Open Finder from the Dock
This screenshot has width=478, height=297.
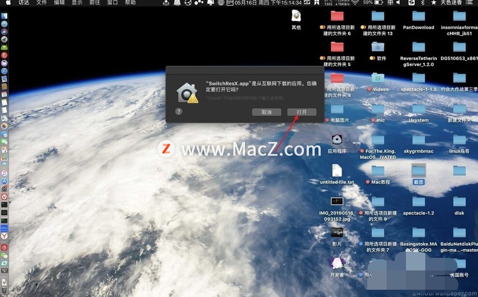pos(4,16)
